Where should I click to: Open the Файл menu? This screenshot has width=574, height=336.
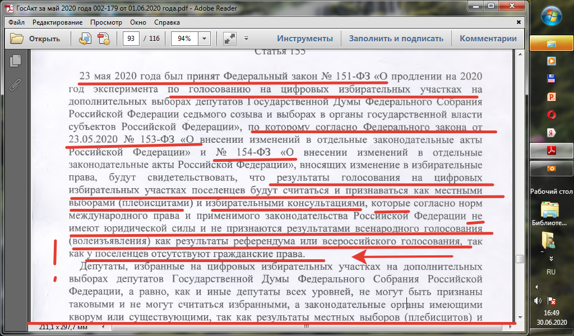point(16,22)
